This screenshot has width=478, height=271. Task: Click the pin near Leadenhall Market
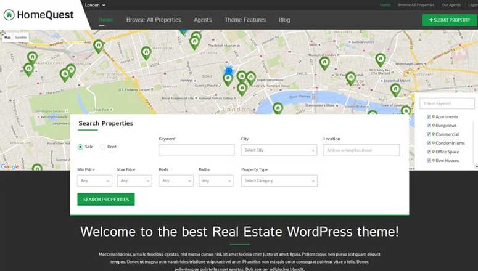pos(395,90)
